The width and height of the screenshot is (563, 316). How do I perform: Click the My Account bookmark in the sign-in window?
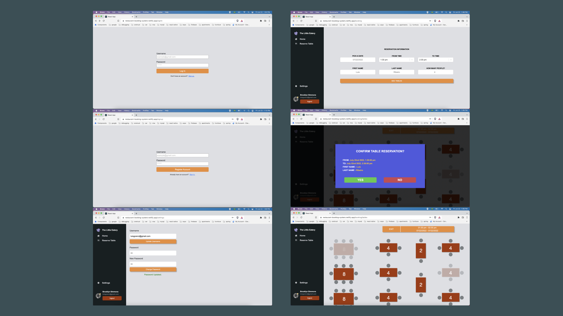(241, 25)
